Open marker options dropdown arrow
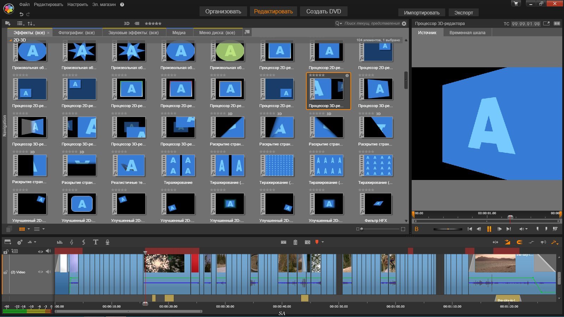 tap(323, 242)
